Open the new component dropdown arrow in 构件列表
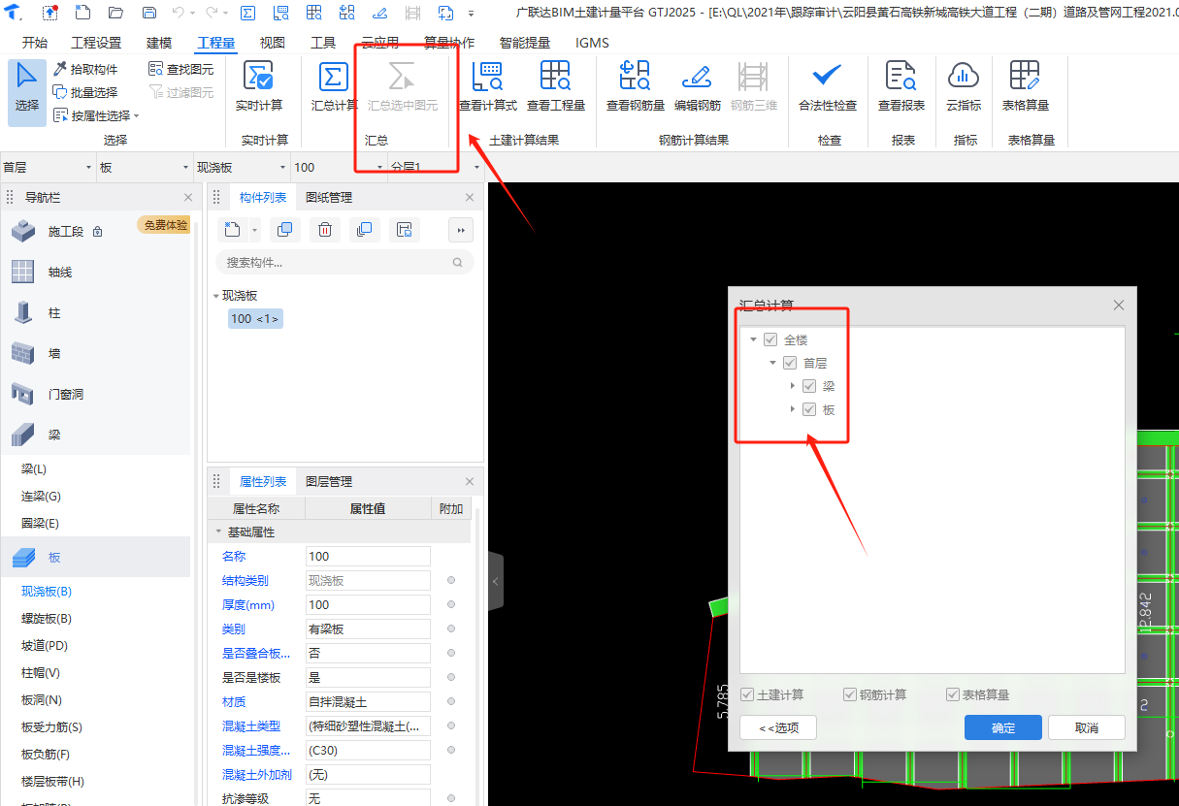 [254, 230]
